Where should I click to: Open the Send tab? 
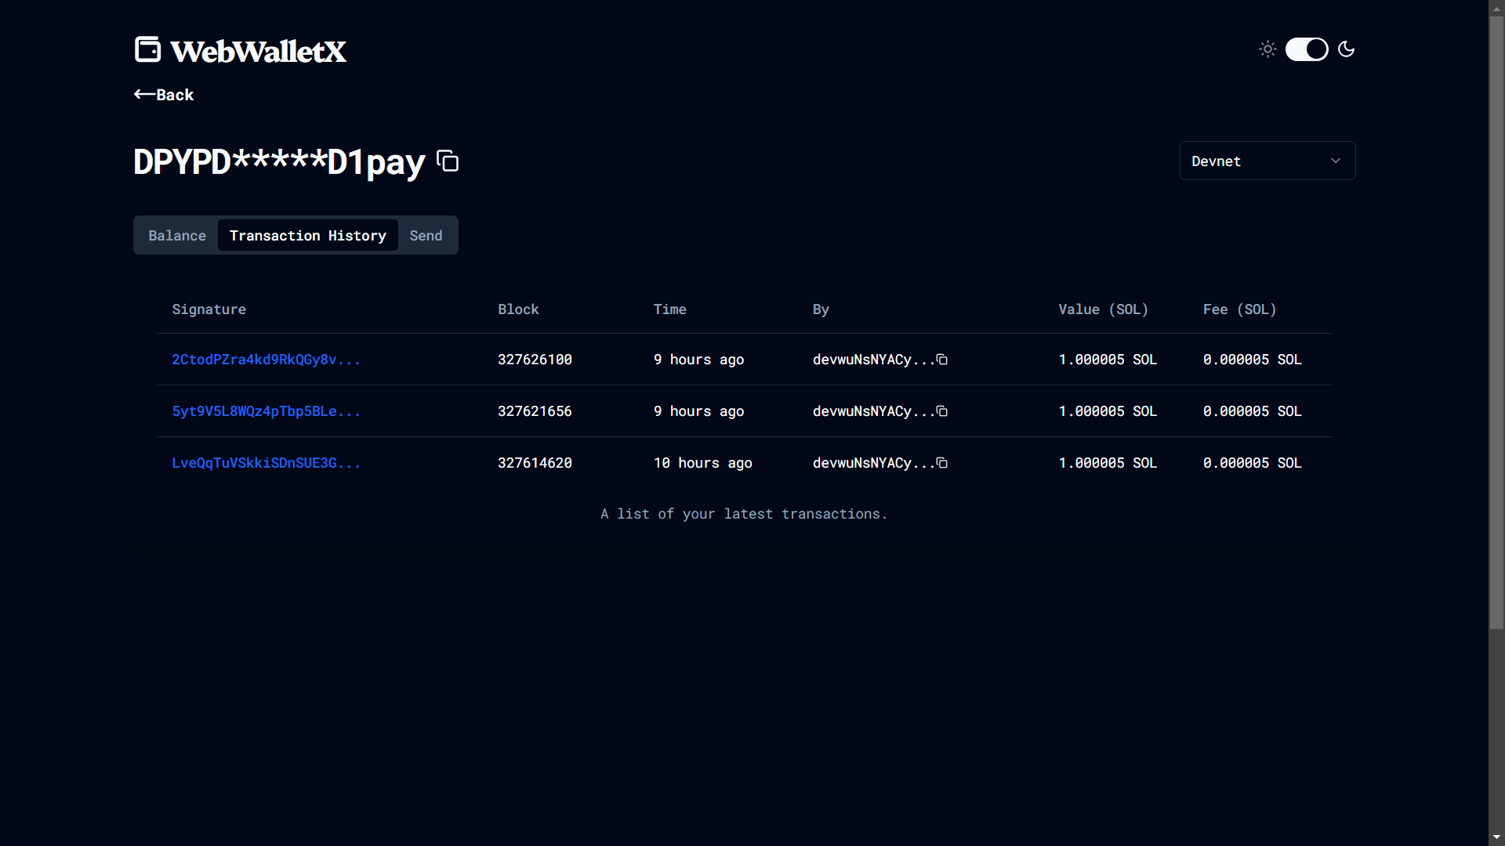click(426, 236)
